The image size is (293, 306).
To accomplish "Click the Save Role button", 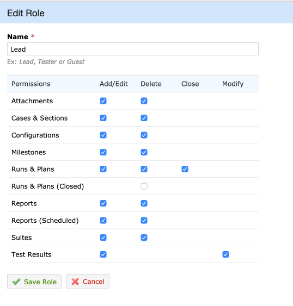I will tap(34, 282).
